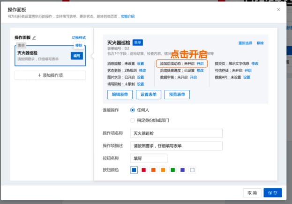Screen dimensions: 292x204
Task: Click 切换样式 to switch panel style
Action: coord(79,37)
